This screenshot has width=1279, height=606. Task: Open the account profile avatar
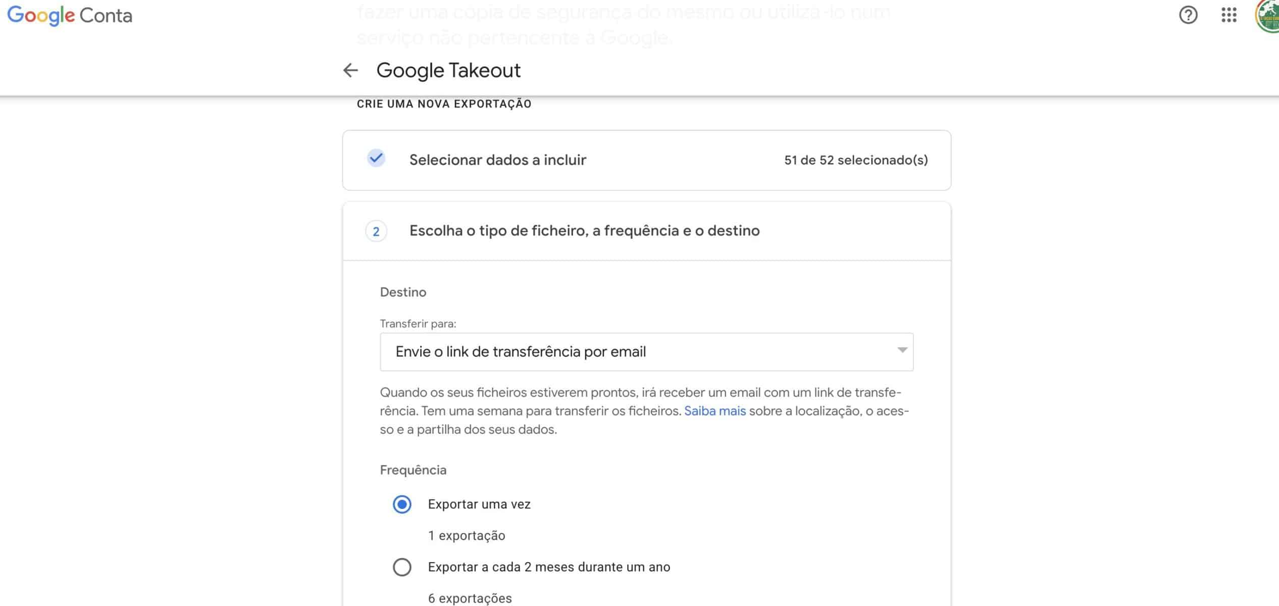pyautogui.click(x=1267, y=16)
